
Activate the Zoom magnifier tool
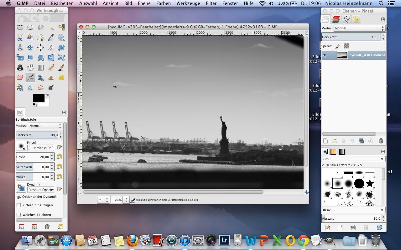pyautogui.click(x=61, y=37)
